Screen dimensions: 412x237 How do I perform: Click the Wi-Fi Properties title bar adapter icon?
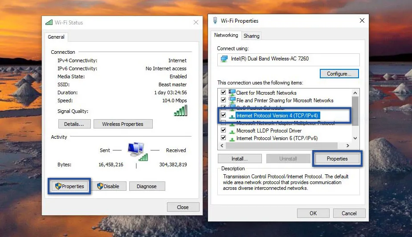click(x=215, y=20)
